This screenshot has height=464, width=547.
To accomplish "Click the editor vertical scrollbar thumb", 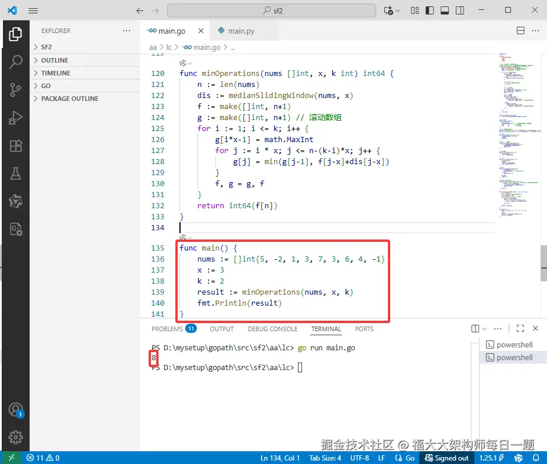I will [x=544, y=263].
